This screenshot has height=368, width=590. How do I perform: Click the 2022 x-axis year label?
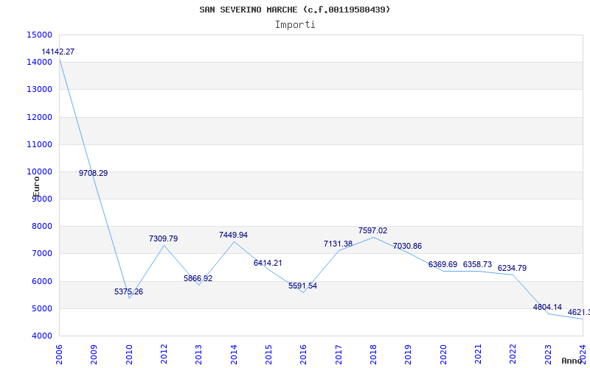point(513,355)
